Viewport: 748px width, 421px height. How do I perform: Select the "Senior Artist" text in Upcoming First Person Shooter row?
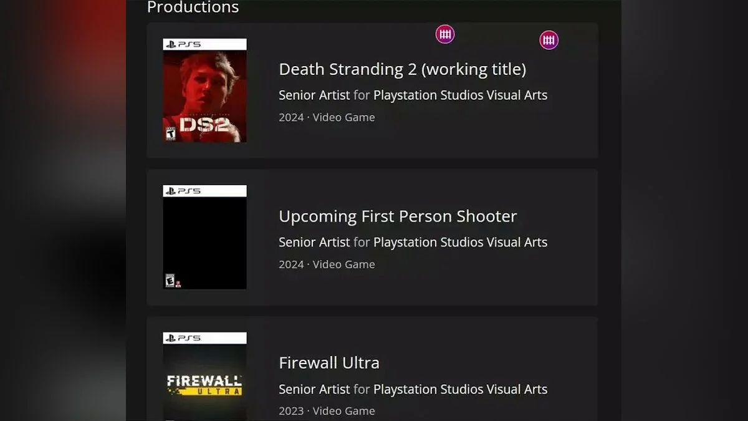(x=314, y=242)
